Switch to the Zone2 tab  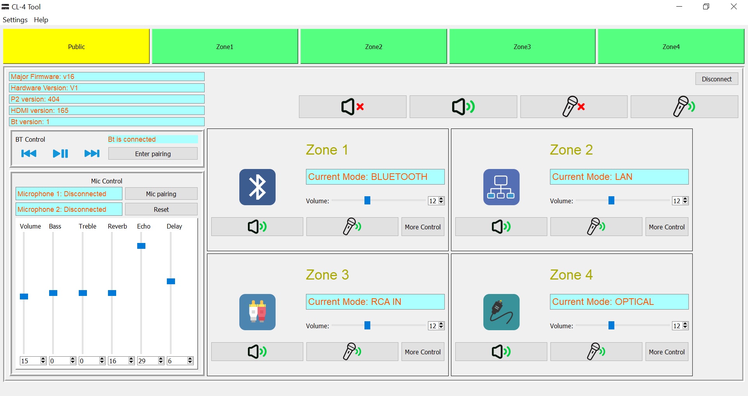tap(373, 46)
